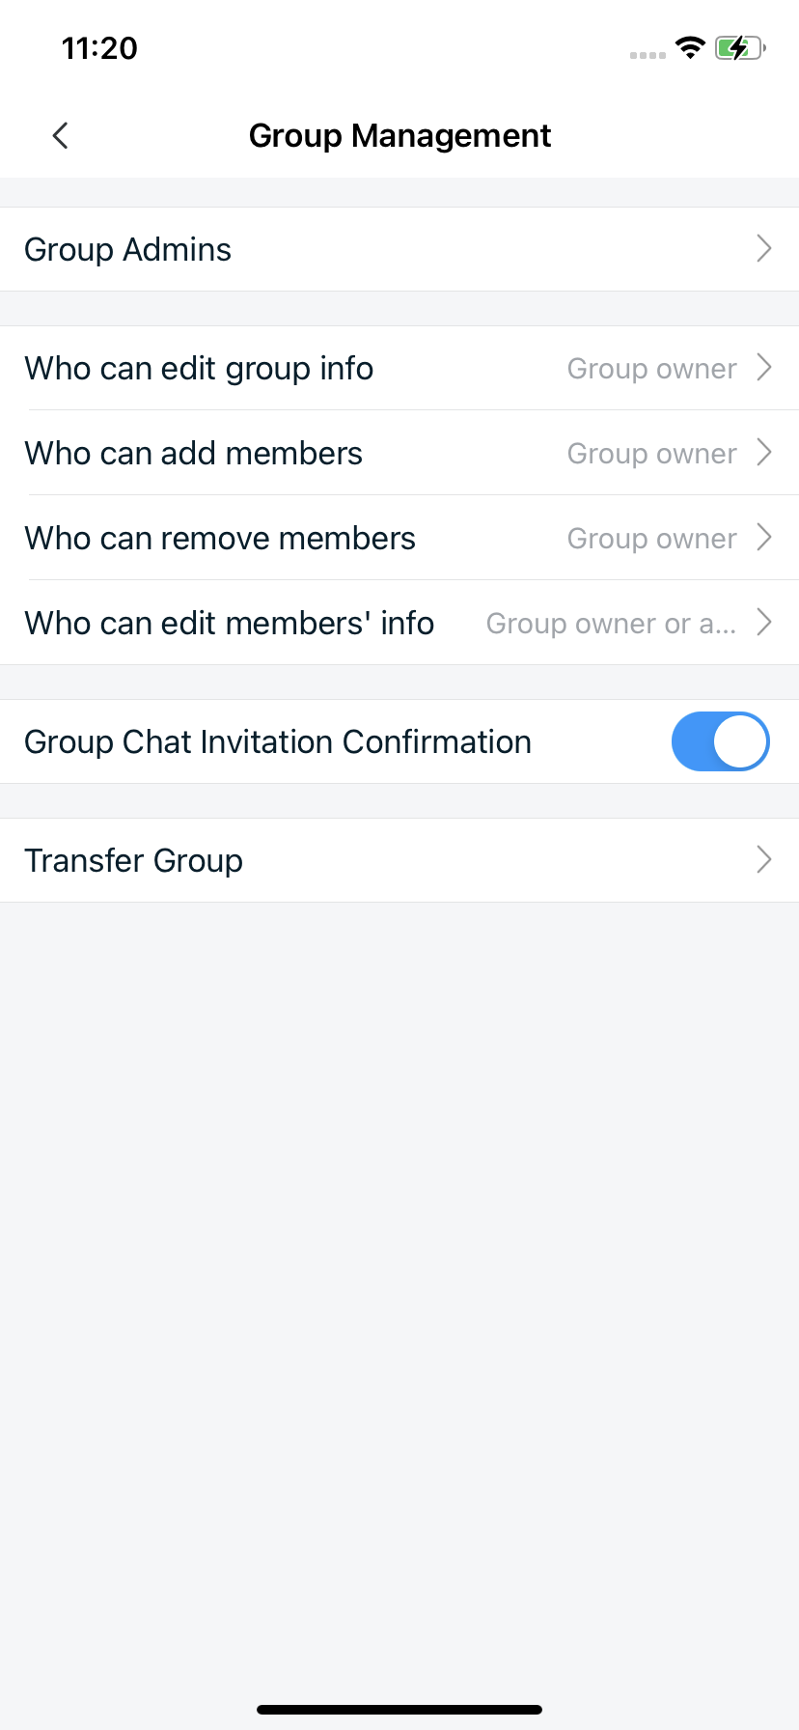Tap the cellular signal dots icon
799x1730 pixels.
point(647,55)
